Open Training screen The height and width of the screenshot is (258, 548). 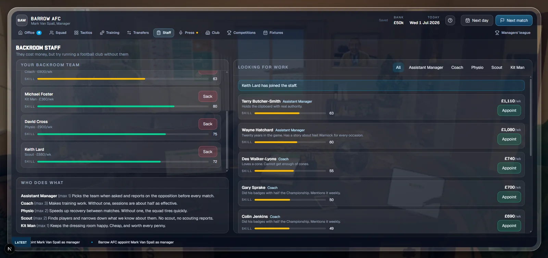[110, 33]
